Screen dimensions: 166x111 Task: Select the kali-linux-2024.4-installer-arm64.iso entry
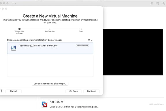pos(50,48)
